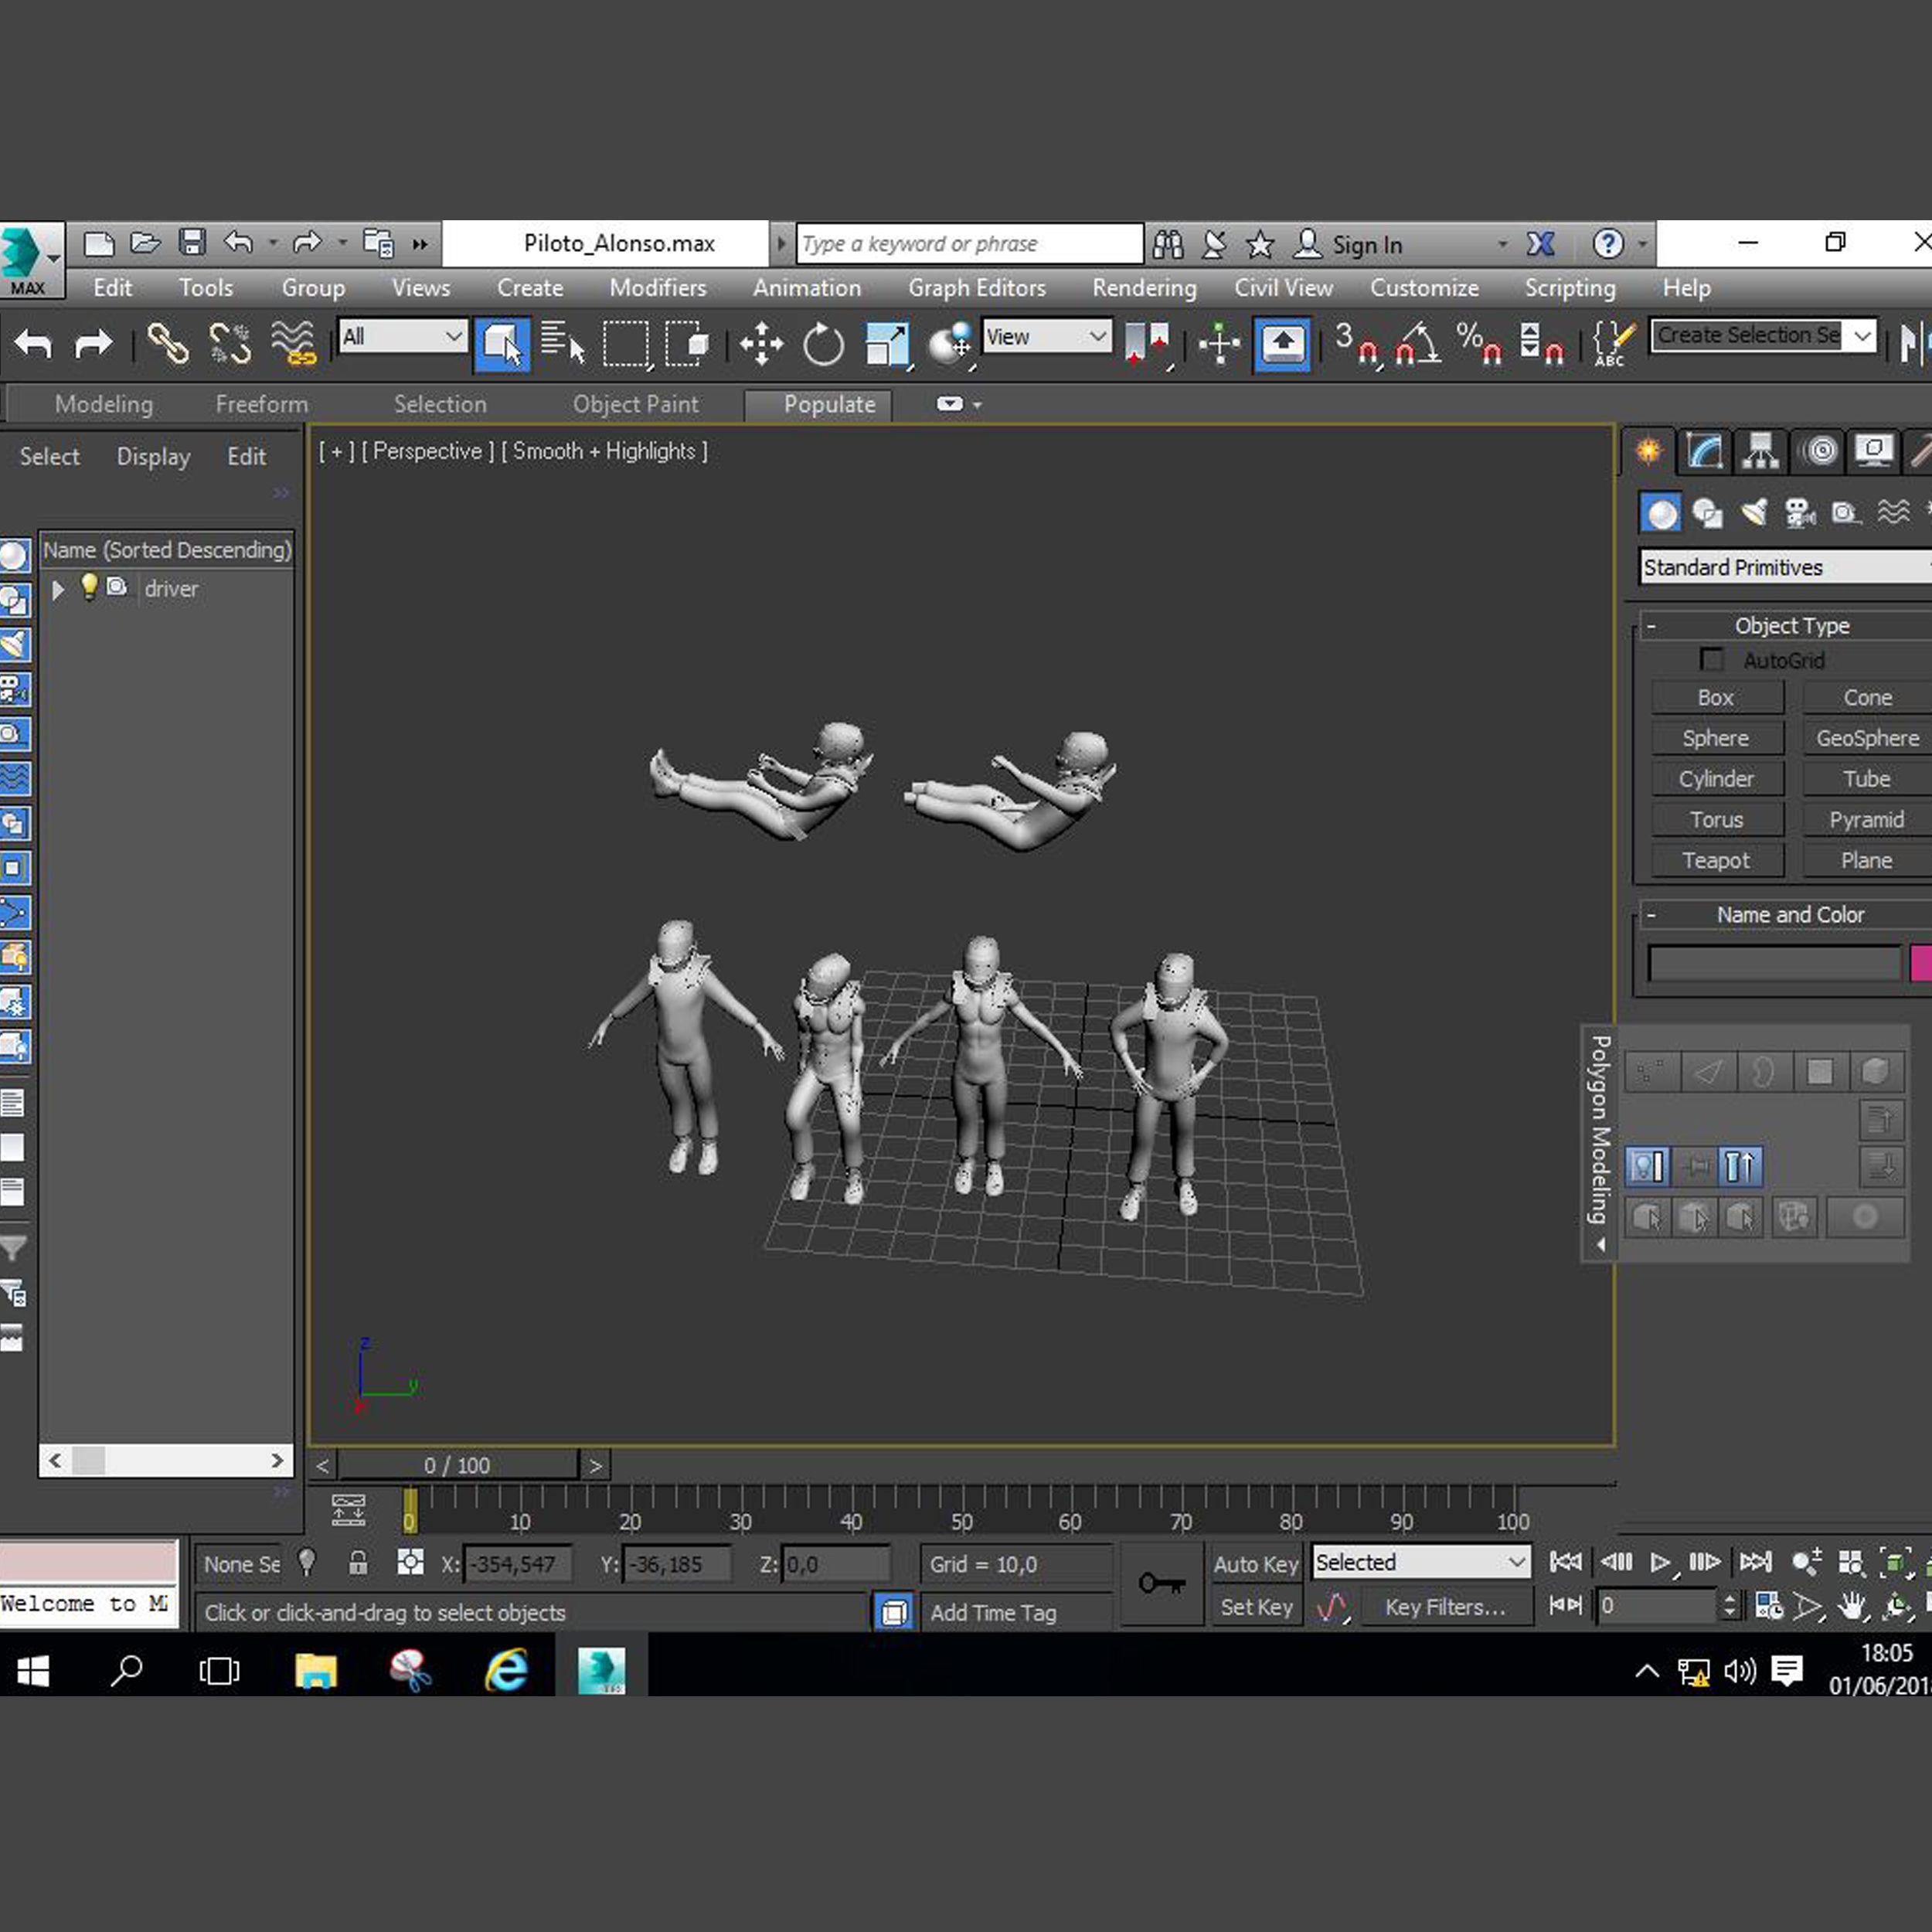The image size is (1932, 1932).
Task: Toggle the driver light bulb visibility
Action: point(89,587)
